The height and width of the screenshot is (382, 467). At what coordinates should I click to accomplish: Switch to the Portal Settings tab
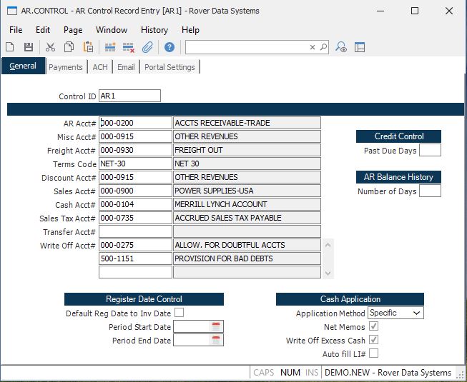169,67
